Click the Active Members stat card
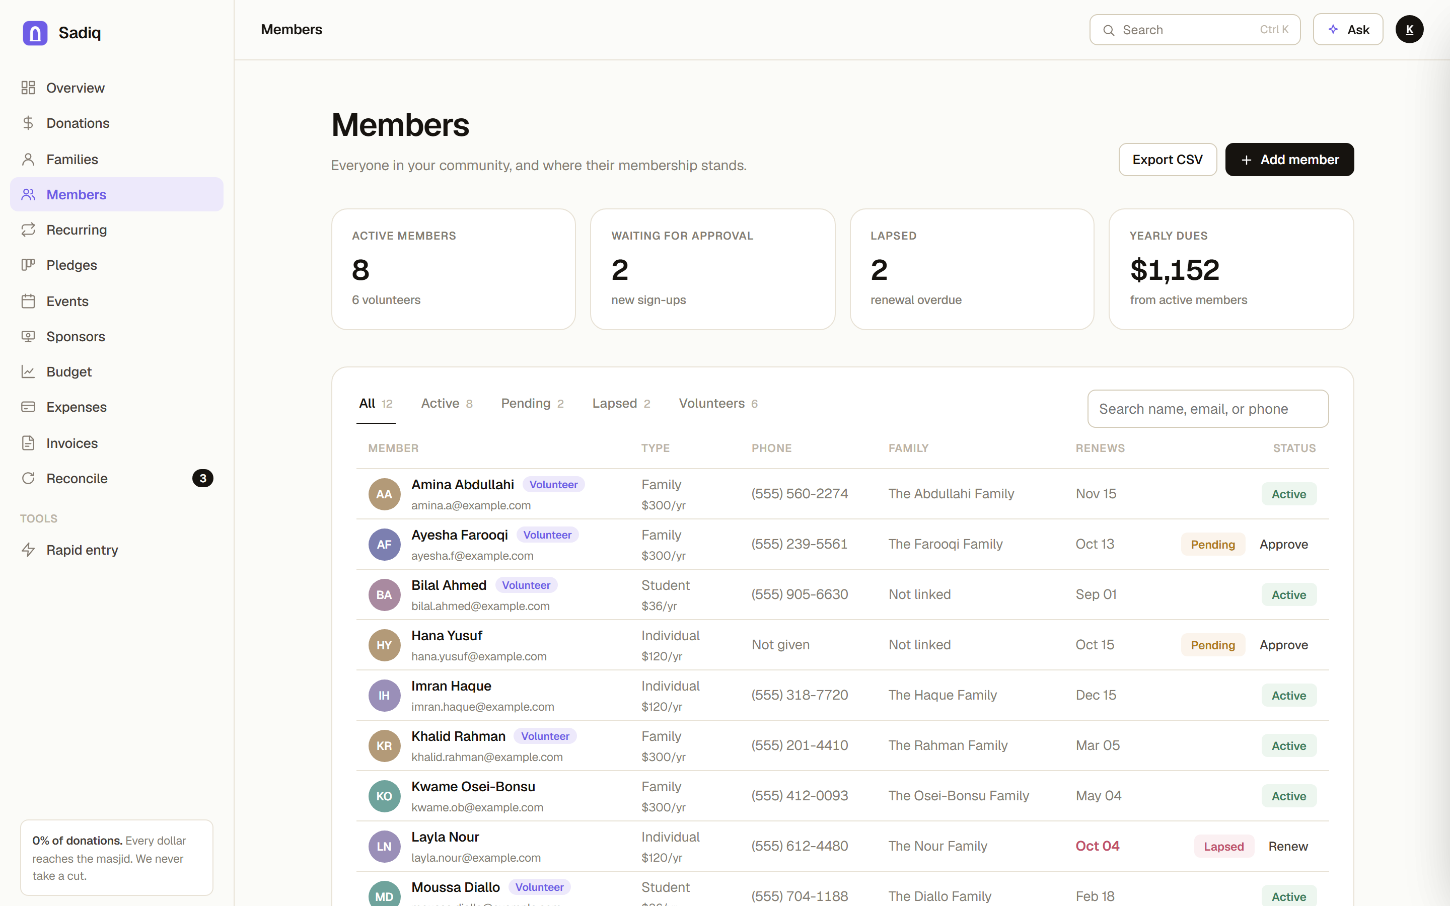Image resolution: width=1450 pixels, height=906 pixels. tap(454, 269)
